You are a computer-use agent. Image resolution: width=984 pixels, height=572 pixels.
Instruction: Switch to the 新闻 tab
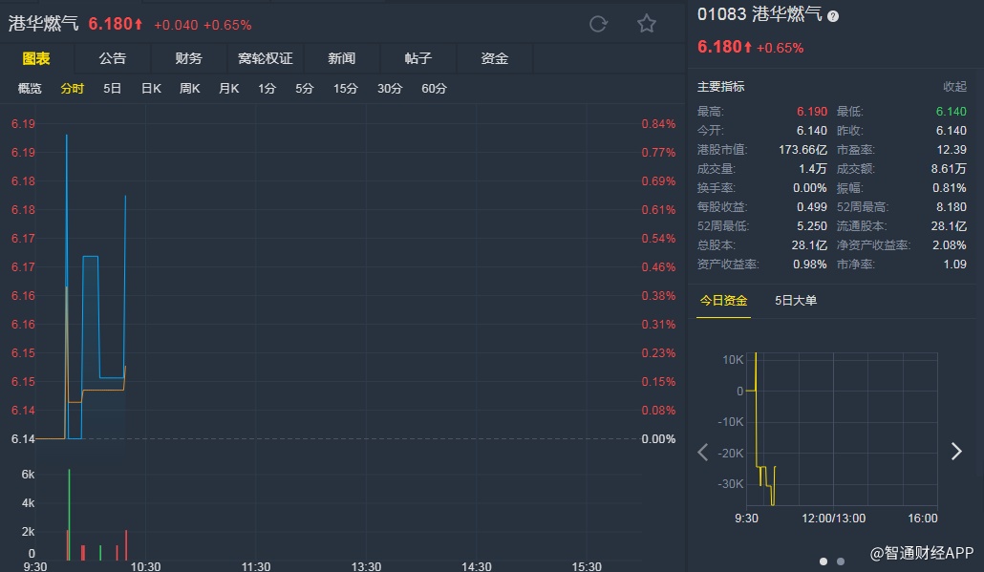342,58
